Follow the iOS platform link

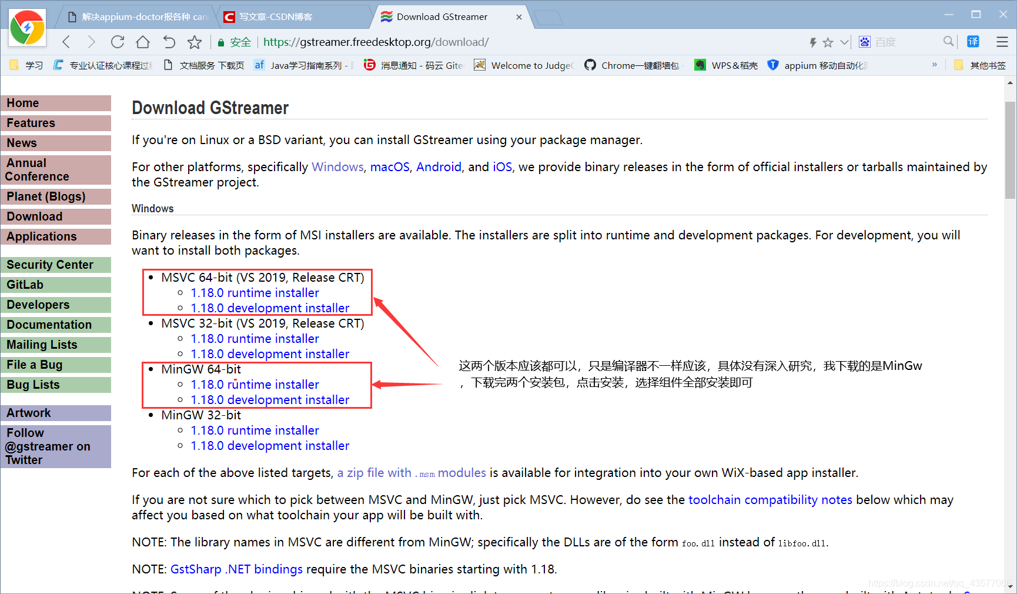pos(502,167)
